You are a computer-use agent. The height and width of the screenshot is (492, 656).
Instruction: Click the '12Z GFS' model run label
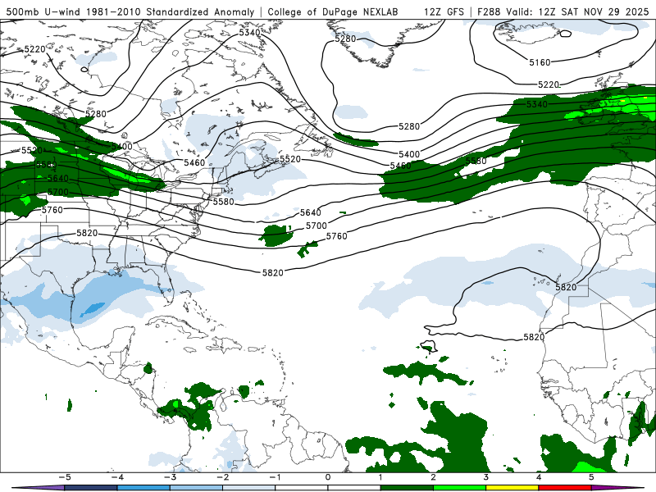coord(444,11)
